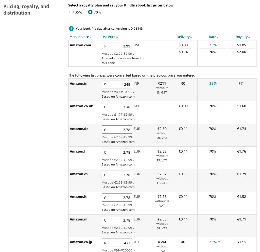Open the Amazon.com 35% rate dropdown

214,45
